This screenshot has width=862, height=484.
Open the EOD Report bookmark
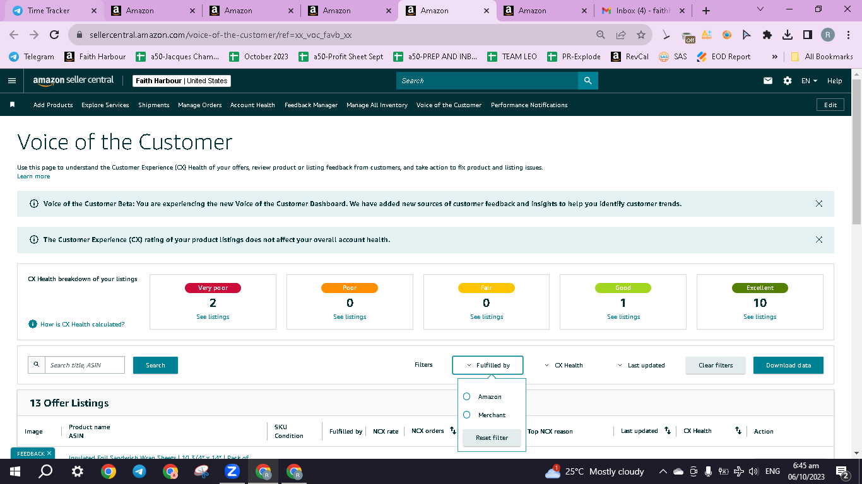click(x=723, y=56)
